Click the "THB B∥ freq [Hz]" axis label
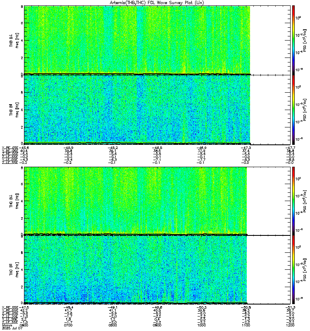 tap(14, 110)
